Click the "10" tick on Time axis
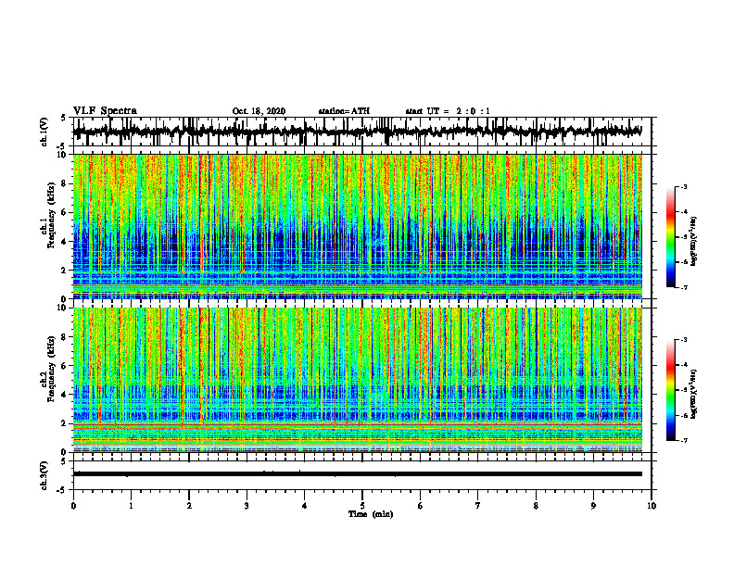The image size is (734, 567). (x=652, y=506)
